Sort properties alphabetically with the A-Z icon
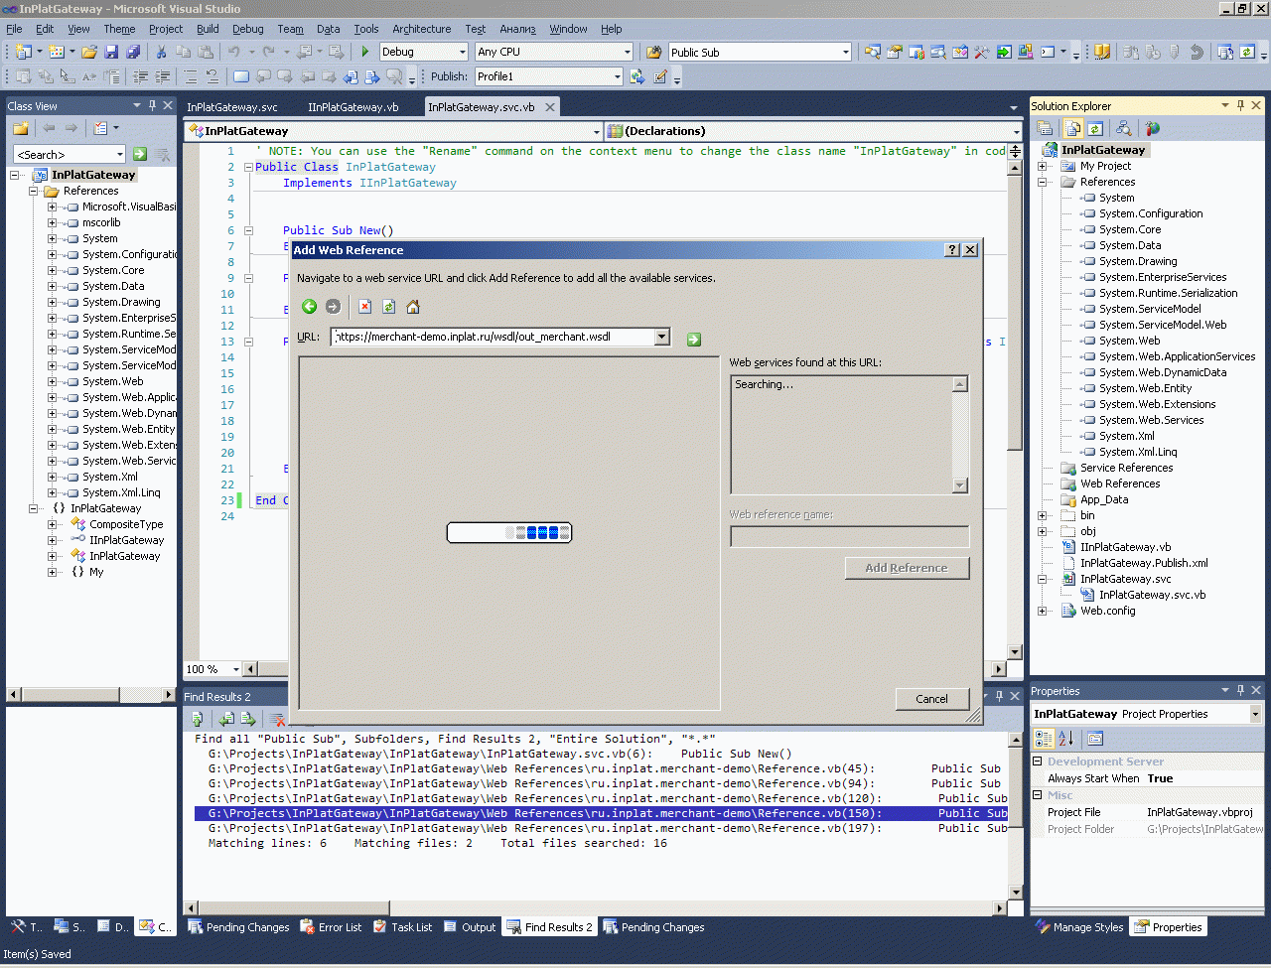1271x968 pixels. pos(1066,738)
